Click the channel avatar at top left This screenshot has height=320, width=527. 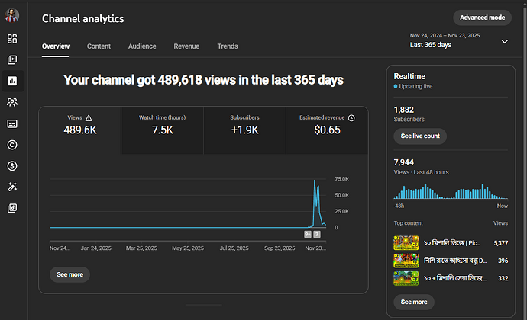(12, 15)
